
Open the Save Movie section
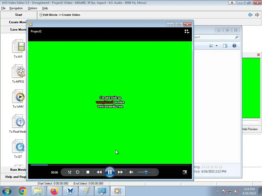pos(14,30)
